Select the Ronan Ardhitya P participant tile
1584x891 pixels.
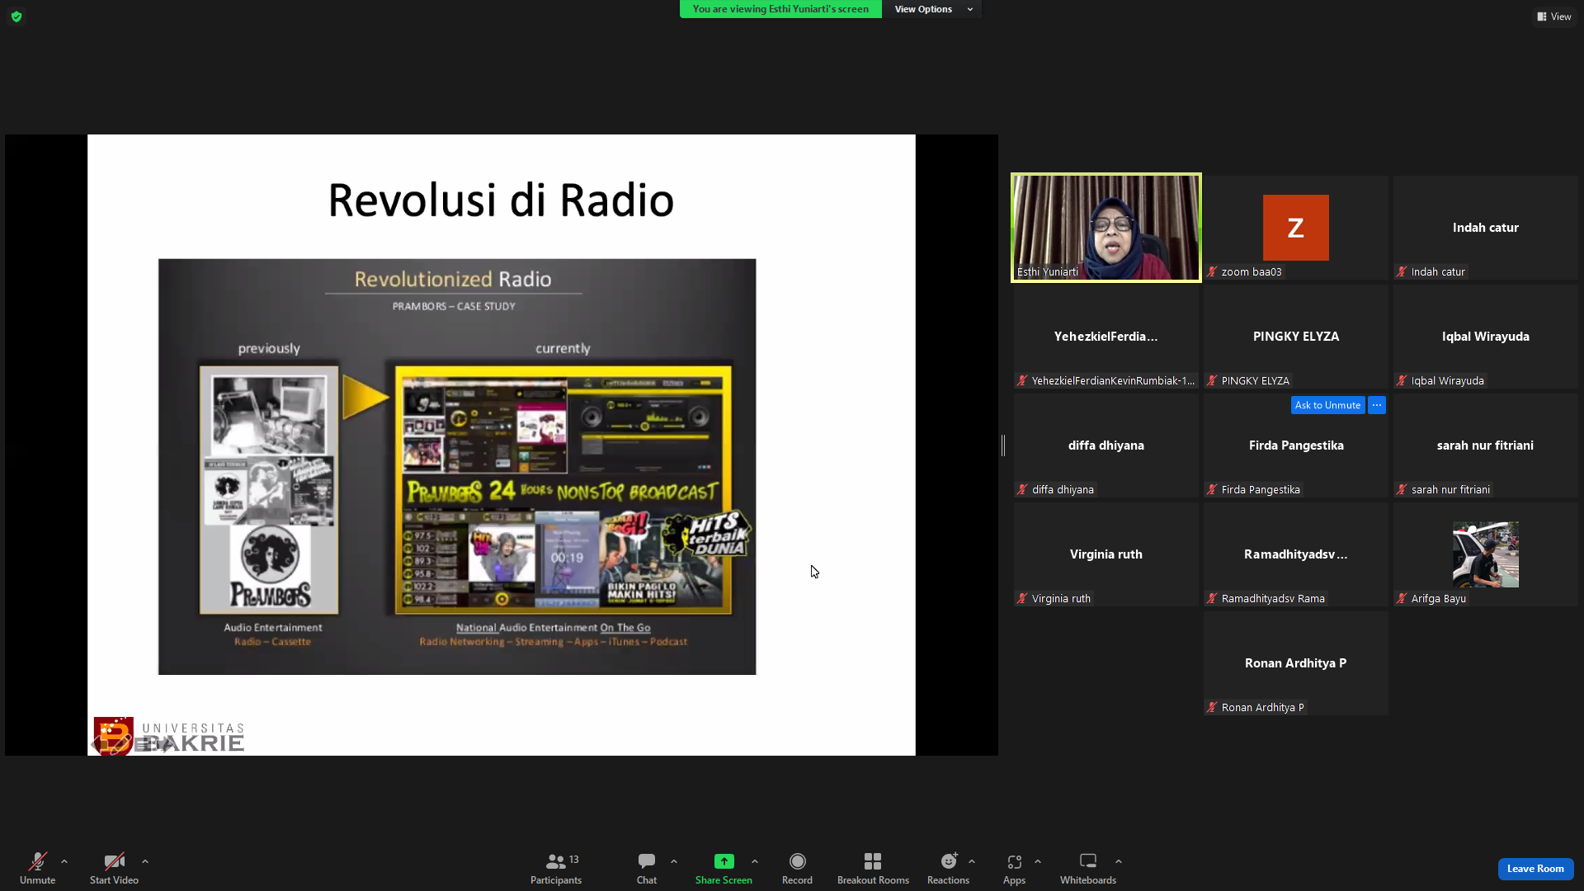pyautogui.click(x=1296, y=663)
